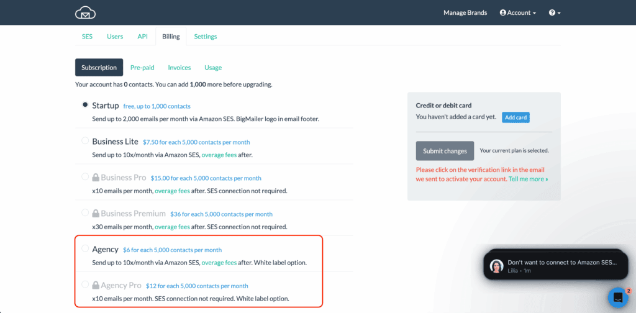Click the BigMailer cloud logo

pos(85,13)
